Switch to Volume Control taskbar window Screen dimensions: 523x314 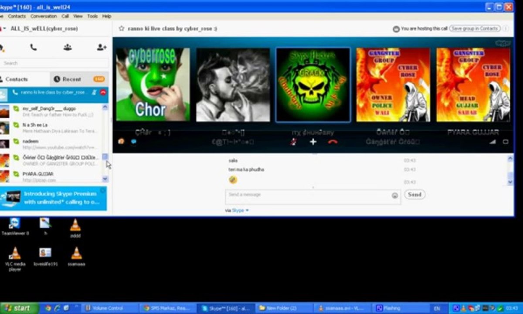[110, 308]
